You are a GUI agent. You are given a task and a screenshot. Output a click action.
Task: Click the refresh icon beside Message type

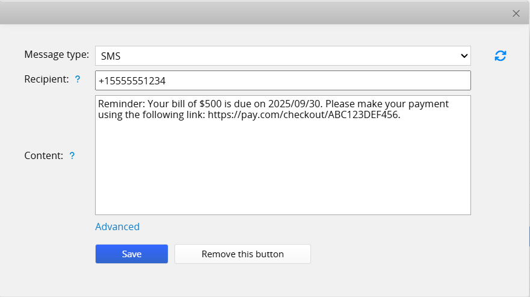tap(501, 55)
